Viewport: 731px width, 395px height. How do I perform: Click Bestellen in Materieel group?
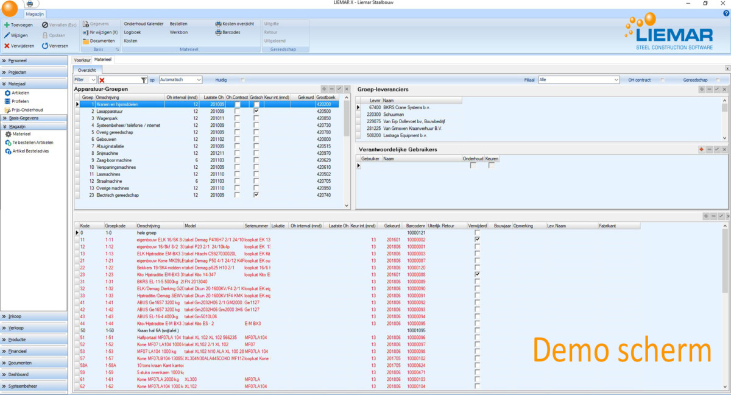178,24
